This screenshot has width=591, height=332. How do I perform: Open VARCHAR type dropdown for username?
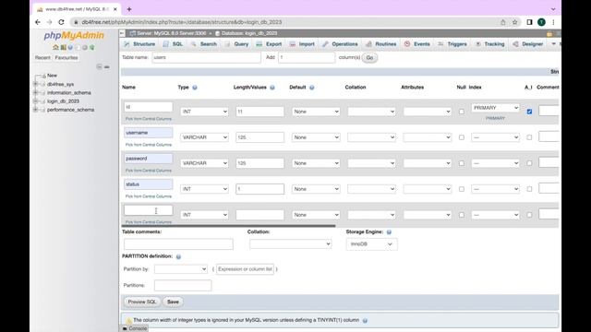pyautogui.click(x=204, y=137)
